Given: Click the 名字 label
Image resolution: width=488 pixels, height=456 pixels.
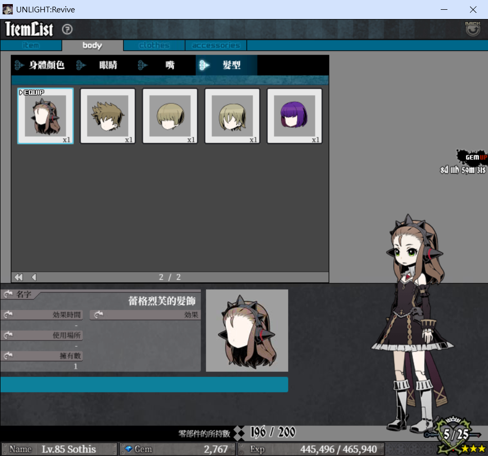Looking at the screenshot, I should pos(24,295).
